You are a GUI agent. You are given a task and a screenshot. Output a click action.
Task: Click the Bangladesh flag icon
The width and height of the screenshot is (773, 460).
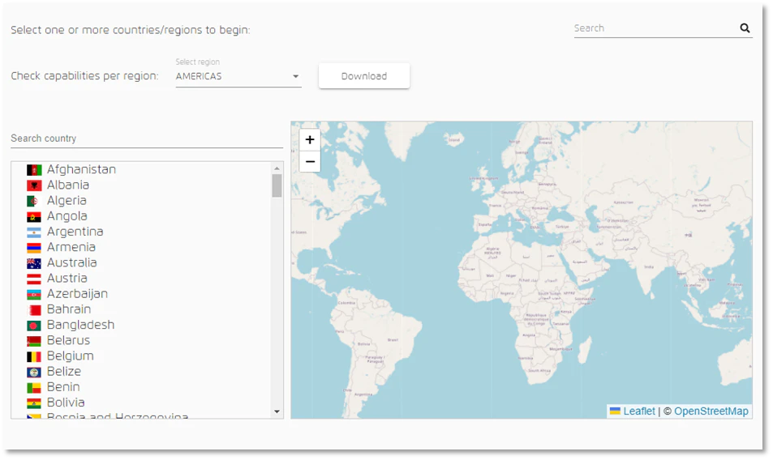point(34,326)
